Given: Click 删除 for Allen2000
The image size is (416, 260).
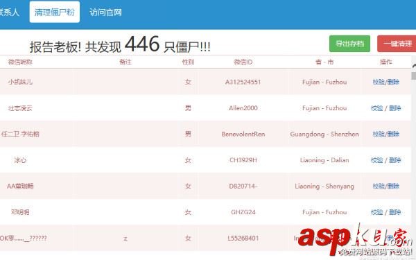Looking at the screenshot, I should pyautogui.click(x=395, y=108).
